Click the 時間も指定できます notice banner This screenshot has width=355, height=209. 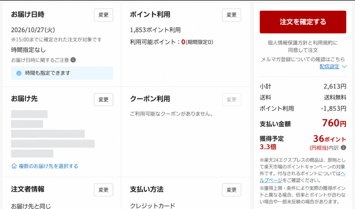pos(62,73)
